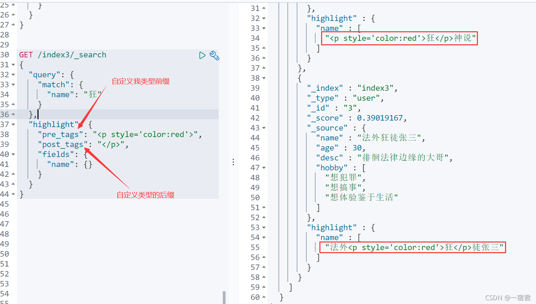Collapse "highlight" object at right line 53
This screenshot has height=304, width=536.
pyautogui.click(x=264, y=228)
